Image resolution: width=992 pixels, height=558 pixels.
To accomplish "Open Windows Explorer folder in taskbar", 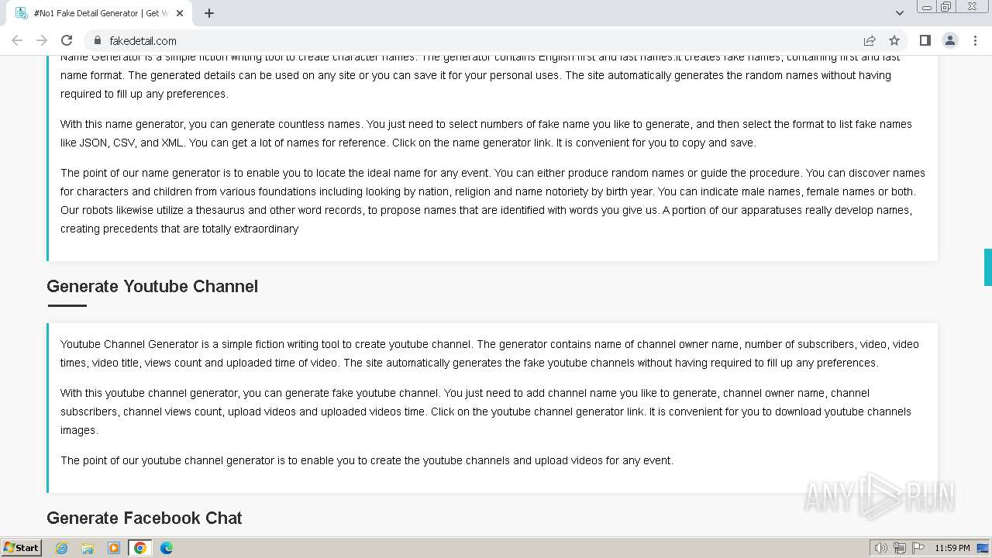I will coord(88,548).
